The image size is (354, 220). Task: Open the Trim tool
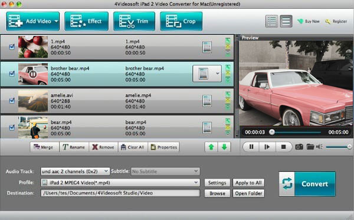pyautogui.click(x=134, y=21)
